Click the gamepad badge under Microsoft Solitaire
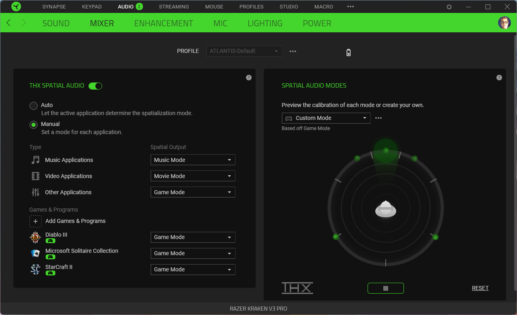Screen dimensions: 517x315 (50, 257)
